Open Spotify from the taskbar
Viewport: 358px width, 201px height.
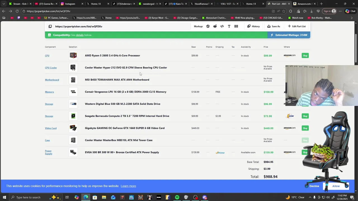177,197
